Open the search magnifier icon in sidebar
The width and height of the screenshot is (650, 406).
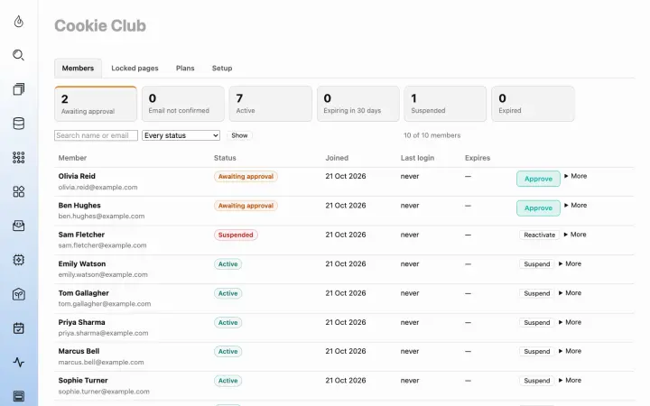point(19,55)
